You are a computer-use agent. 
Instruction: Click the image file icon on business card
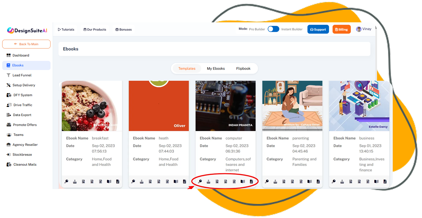[351, 181]
